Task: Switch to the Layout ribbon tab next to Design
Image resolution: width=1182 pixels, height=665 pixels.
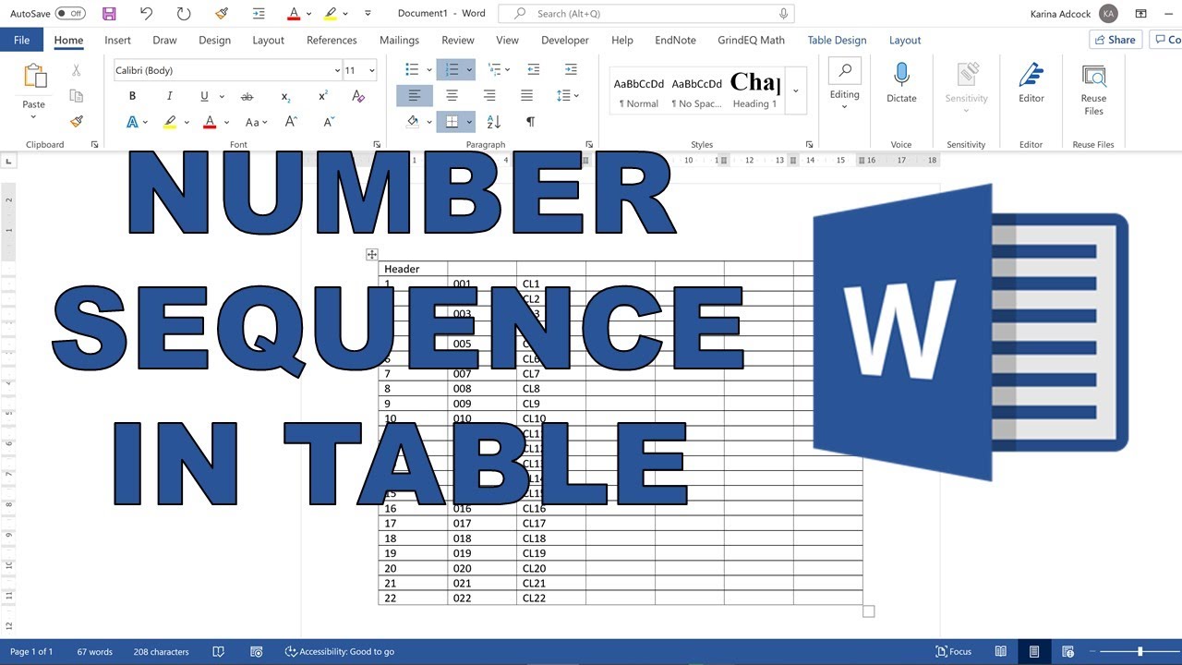Action: tap(268, 40)
